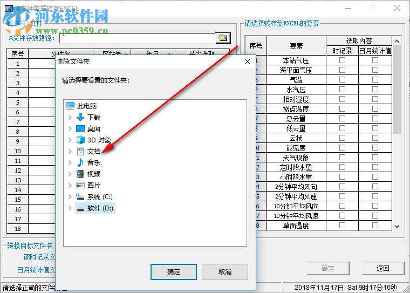Check 时记录 for 气温
Viewport: 410px width, 293px height.
[342, 80]
